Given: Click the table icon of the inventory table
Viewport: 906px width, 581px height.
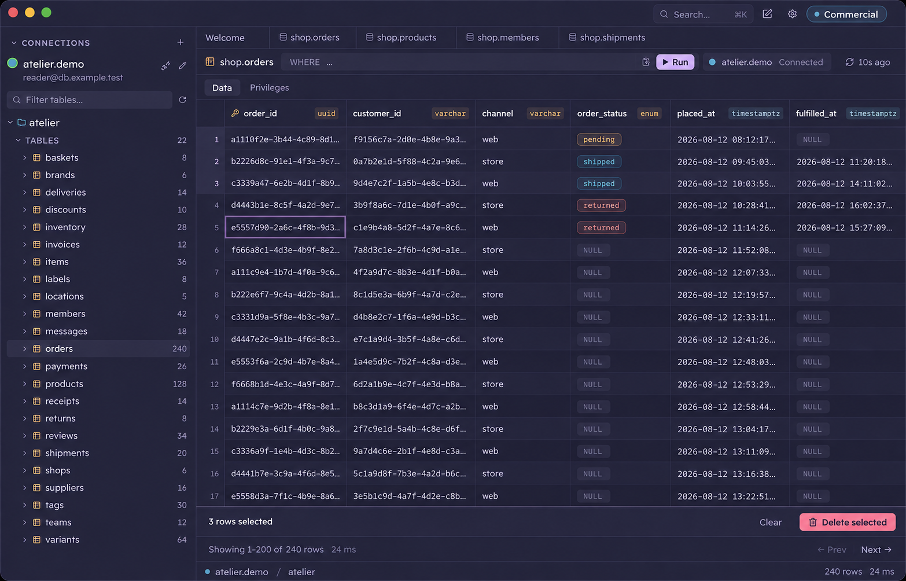Looking at the screenshot, I should pyautogui.click(x=37, y=227).
